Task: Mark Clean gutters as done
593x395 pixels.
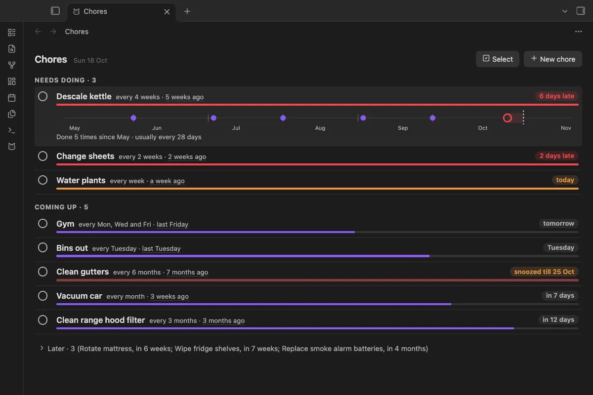Action: tap(43, 272)
